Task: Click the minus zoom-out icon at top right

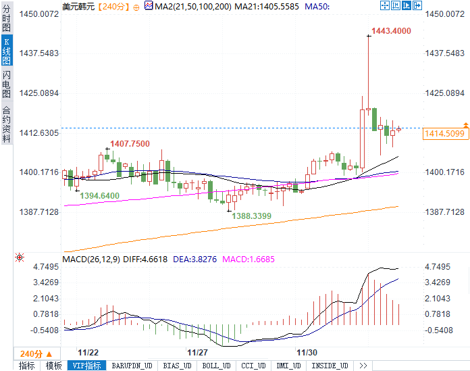Action: click(406, 5)
